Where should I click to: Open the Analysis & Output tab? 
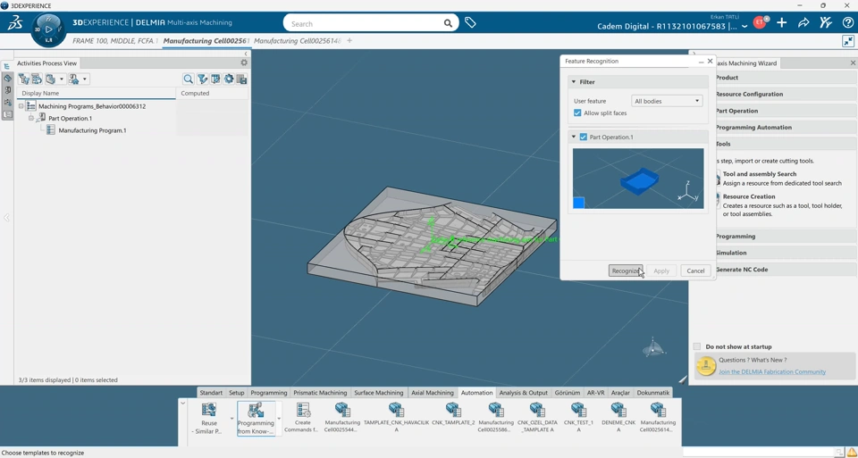coord(523,393)
